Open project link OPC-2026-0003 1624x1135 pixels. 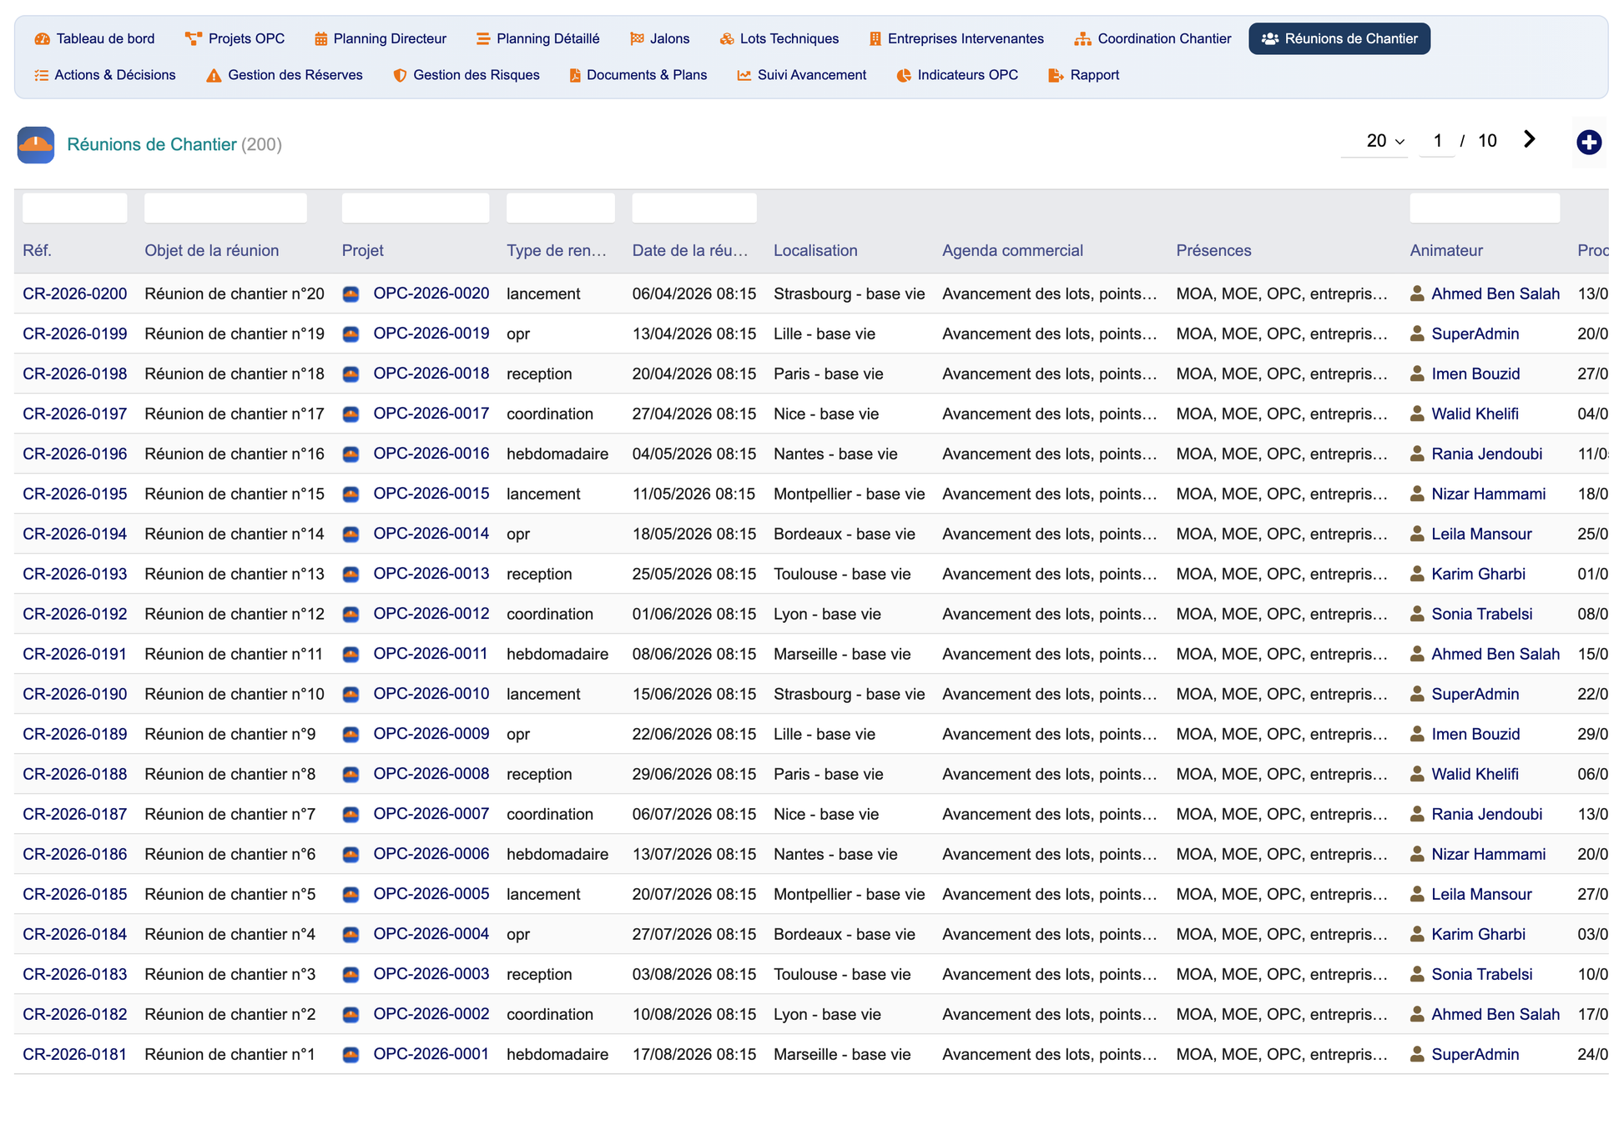pyautogui.click(x=431, y=974)
